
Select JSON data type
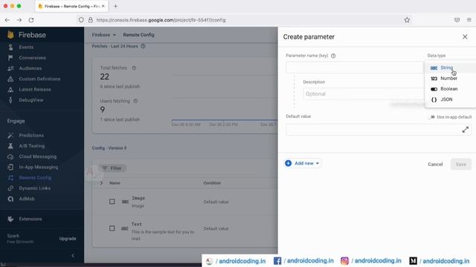[451, 99]
